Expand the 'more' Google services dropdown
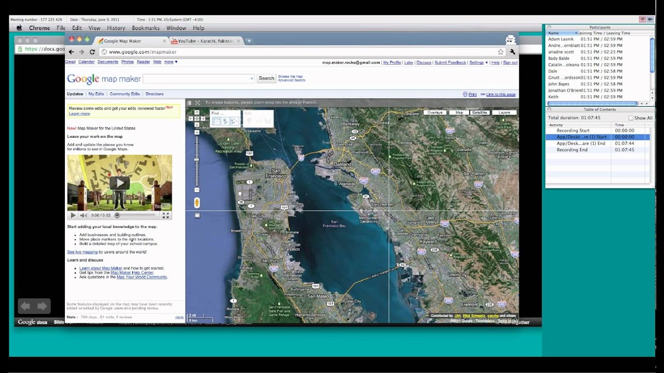Viewport: 664px width, 373px height. pyautogui.click(x=171, y=62)
